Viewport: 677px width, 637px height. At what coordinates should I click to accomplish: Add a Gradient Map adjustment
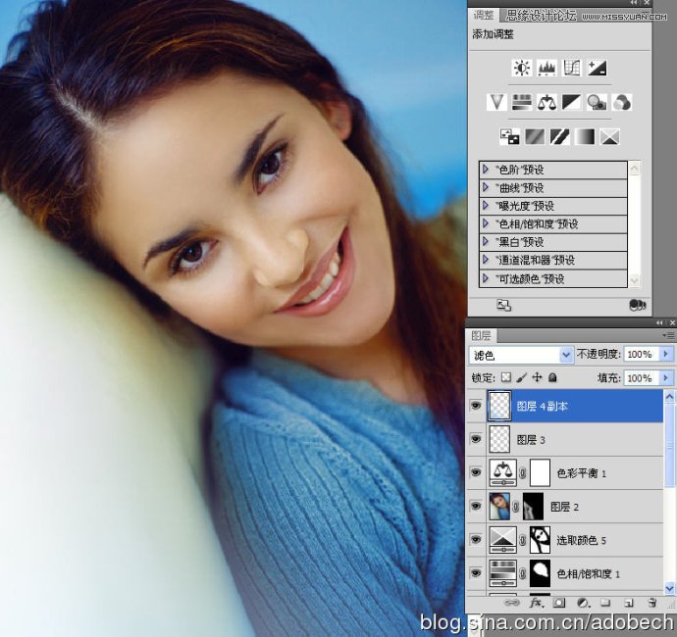click(x=585, y=137)
